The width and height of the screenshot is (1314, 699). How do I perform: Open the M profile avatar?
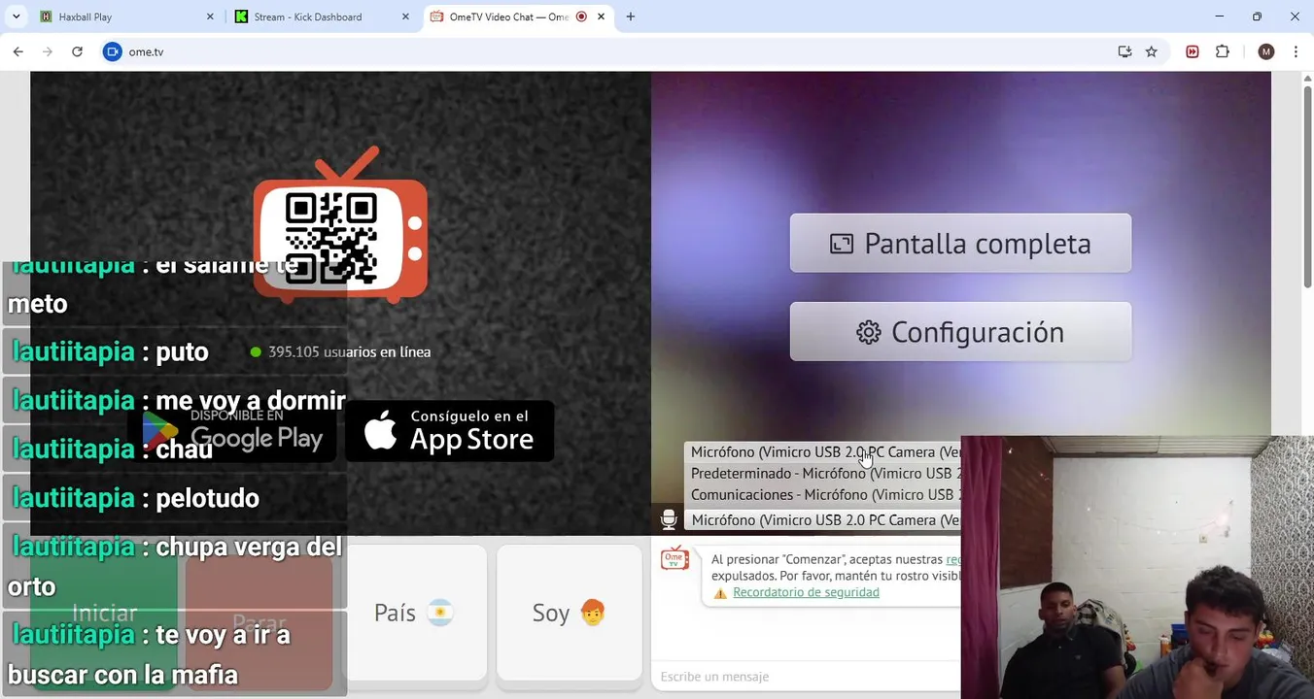pyautogui.click(x=1265, y=51)
